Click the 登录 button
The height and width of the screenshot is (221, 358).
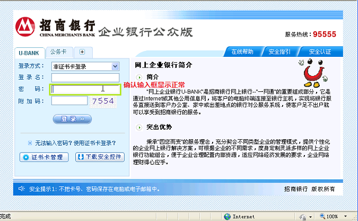(72, 119)
